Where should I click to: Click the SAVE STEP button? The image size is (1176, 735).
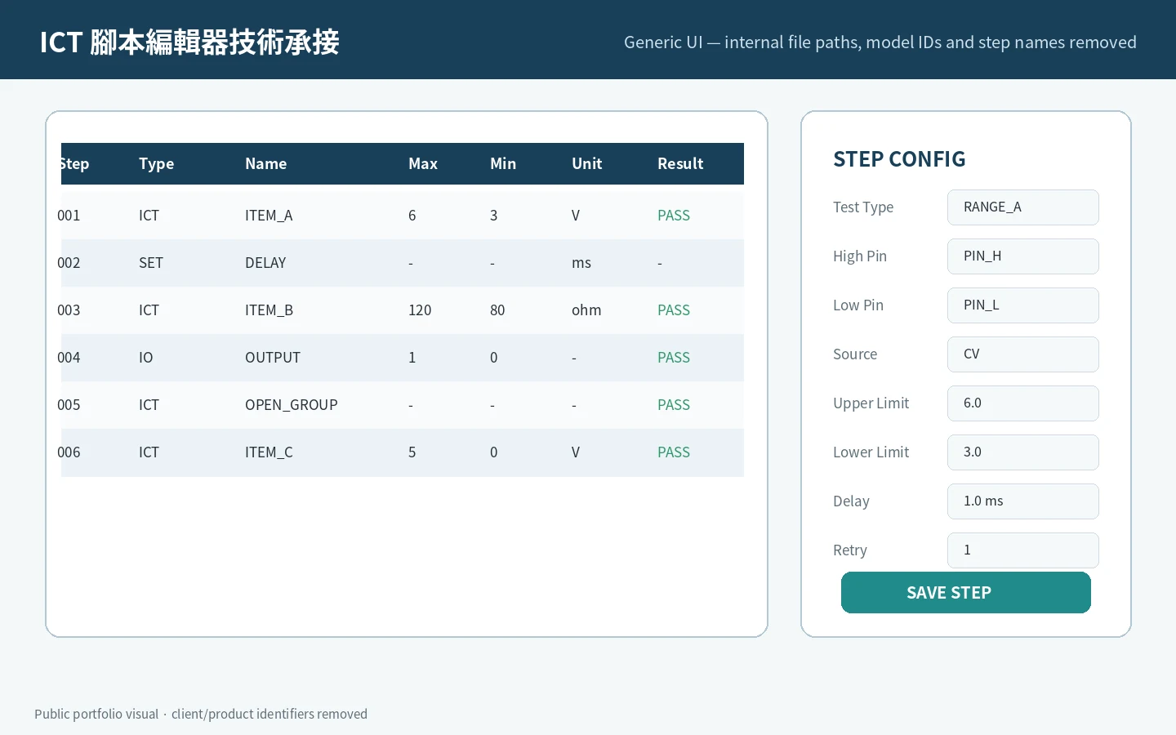click(966, 592)
